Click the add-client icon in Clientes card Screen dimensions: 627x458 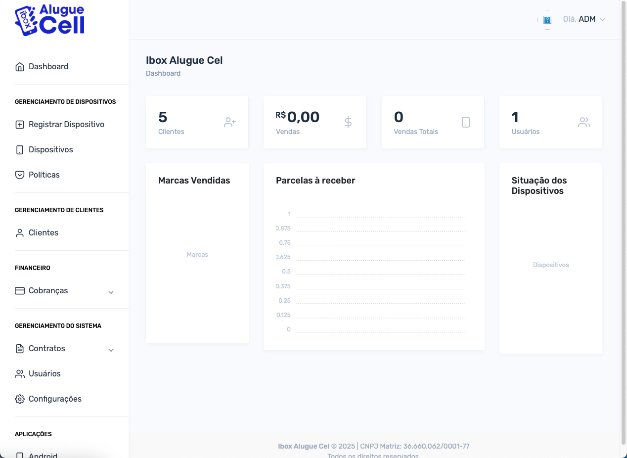point(230,122)
